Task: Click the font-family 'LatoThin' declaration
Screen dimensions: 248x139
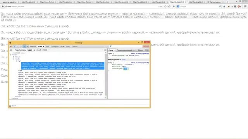Action: (x=123, y=64)
